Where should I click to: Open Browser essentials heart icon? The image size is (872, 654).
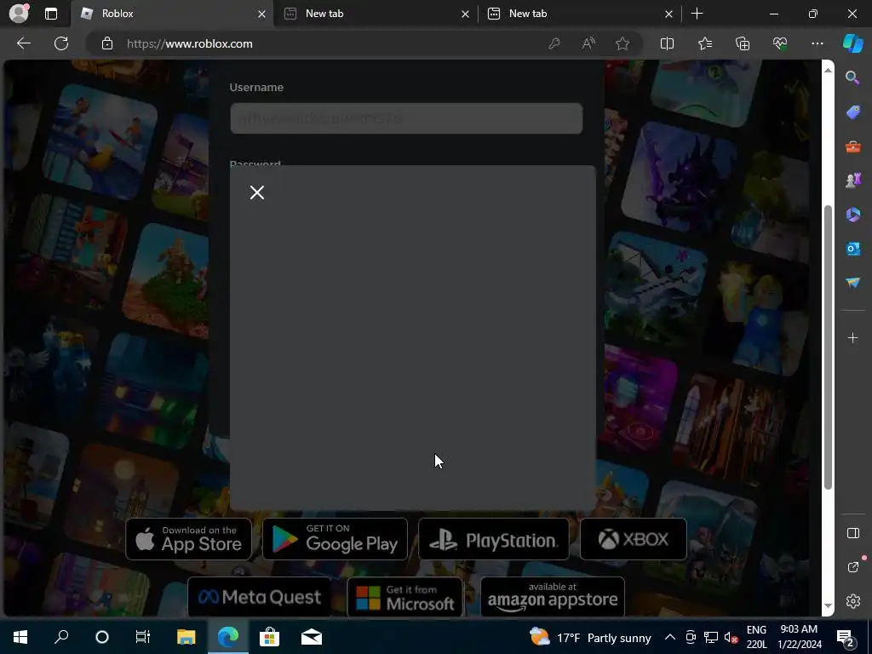[x=780, y=43]
